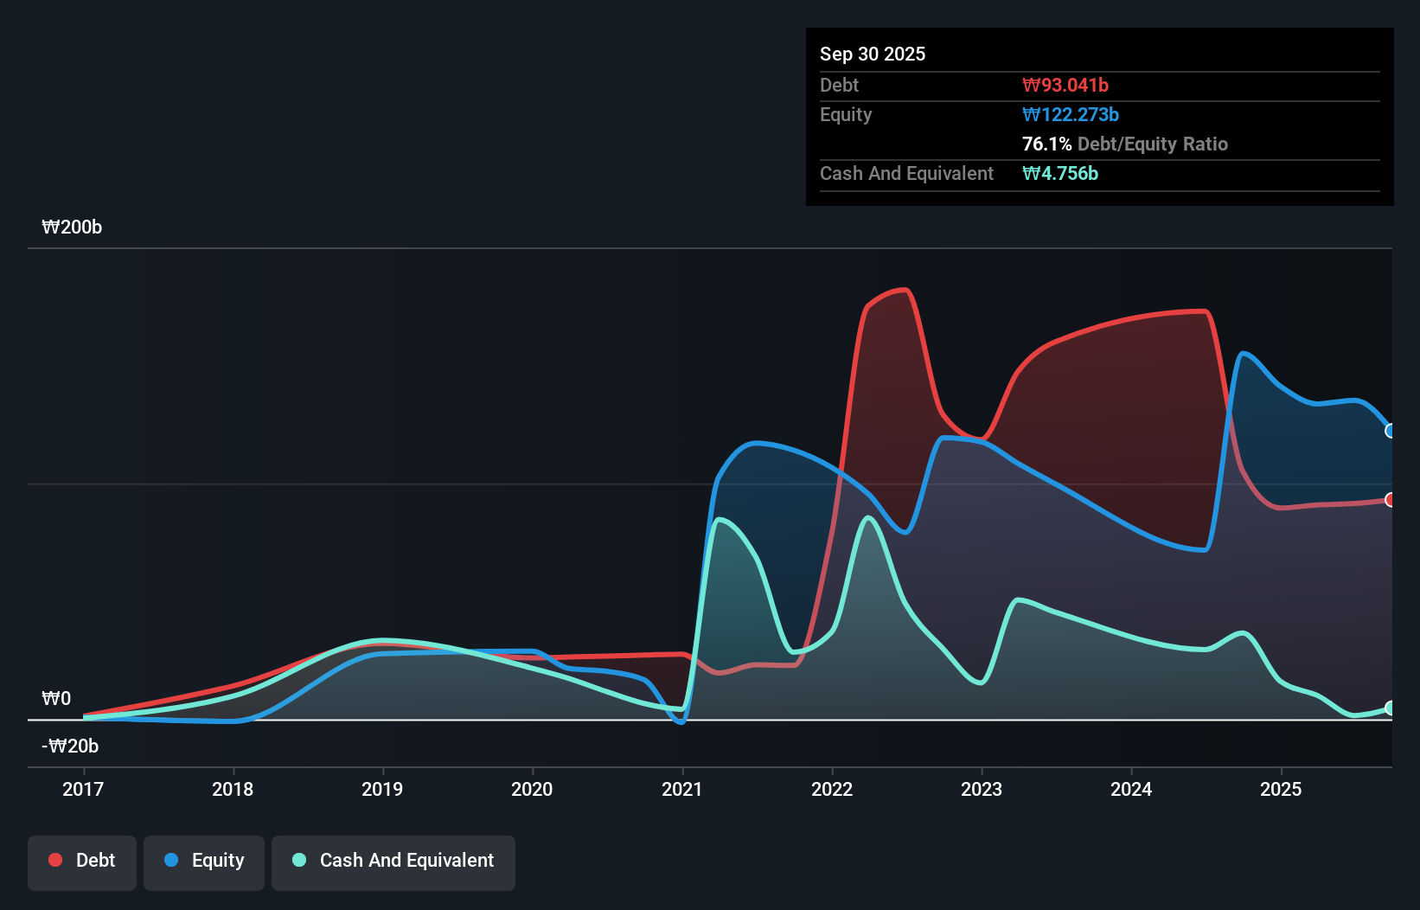Click the ₩200b gridline label
Screen dimensions: 1420x910
pos(72,227)
